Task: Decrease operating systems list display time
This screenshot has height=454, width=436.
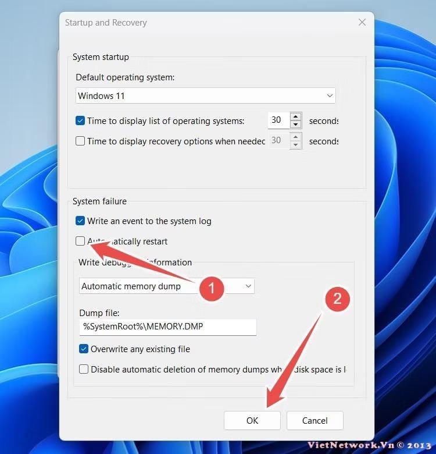Action: pos(296,125)
